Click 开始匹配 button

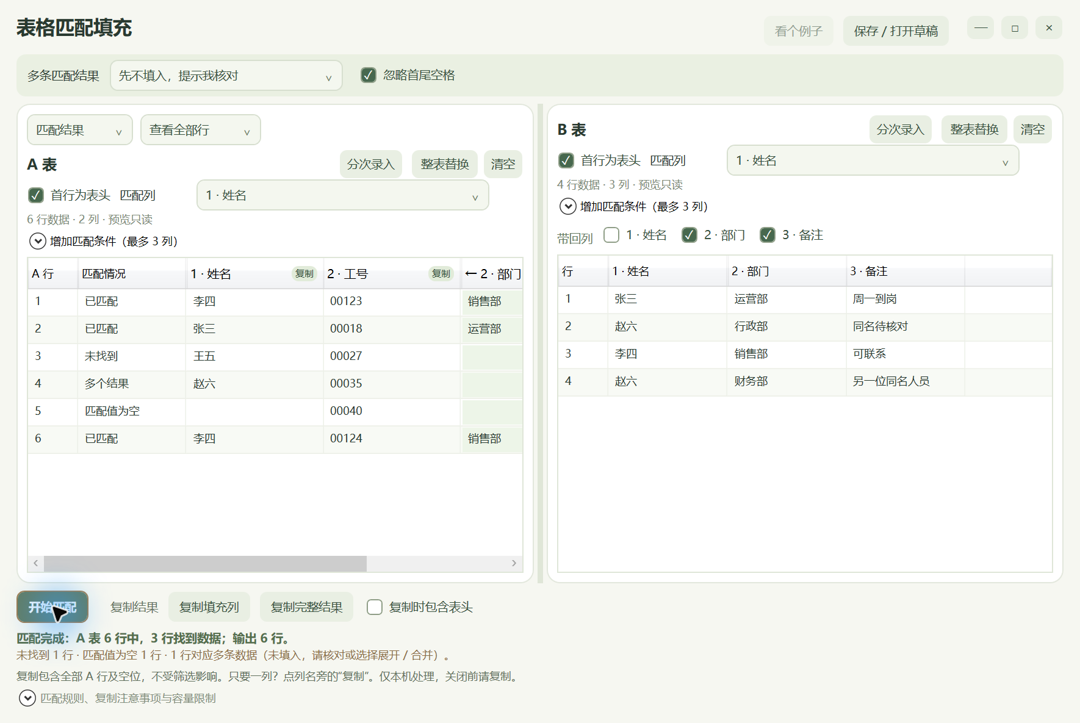(x=52, y=607)
